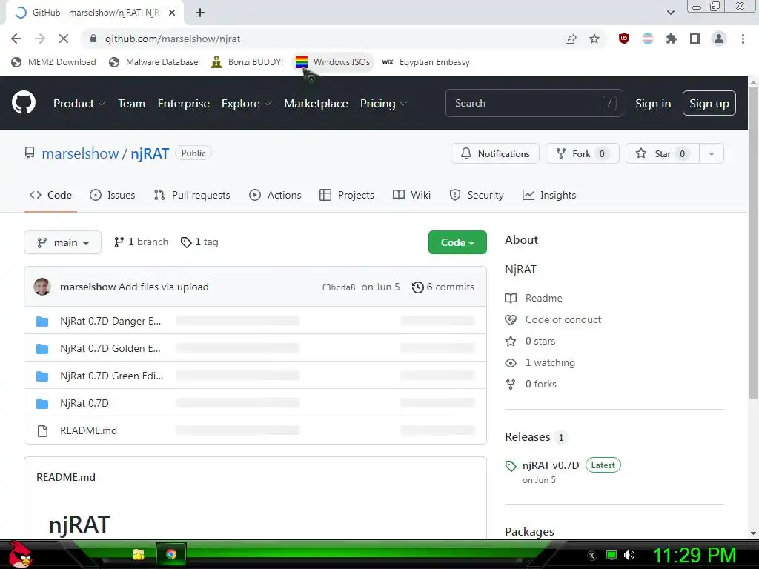Screen dimensions: 759x569
Task: Click striped flag extension icon
Action: (648, 39)
